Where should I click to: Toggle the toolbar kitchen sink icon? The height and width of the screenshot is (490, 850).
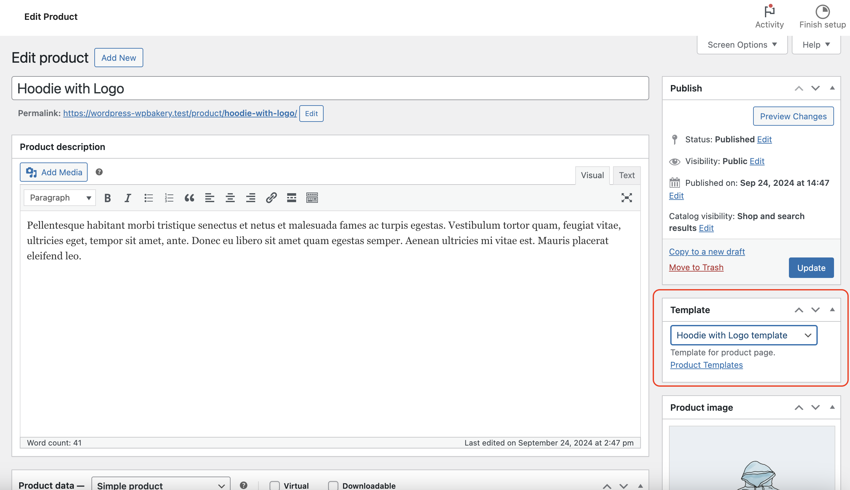312,198
